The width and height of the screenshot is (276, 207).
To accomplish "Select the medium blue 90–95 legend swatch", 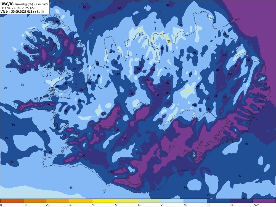I will [x=218, y=201].
